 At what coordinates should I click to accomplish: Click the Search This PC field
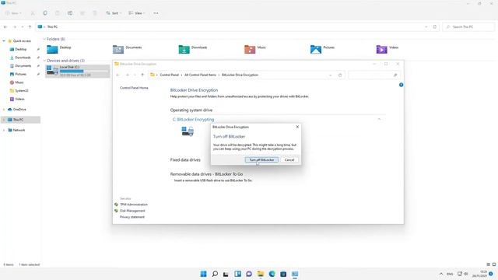coord(468,27)
